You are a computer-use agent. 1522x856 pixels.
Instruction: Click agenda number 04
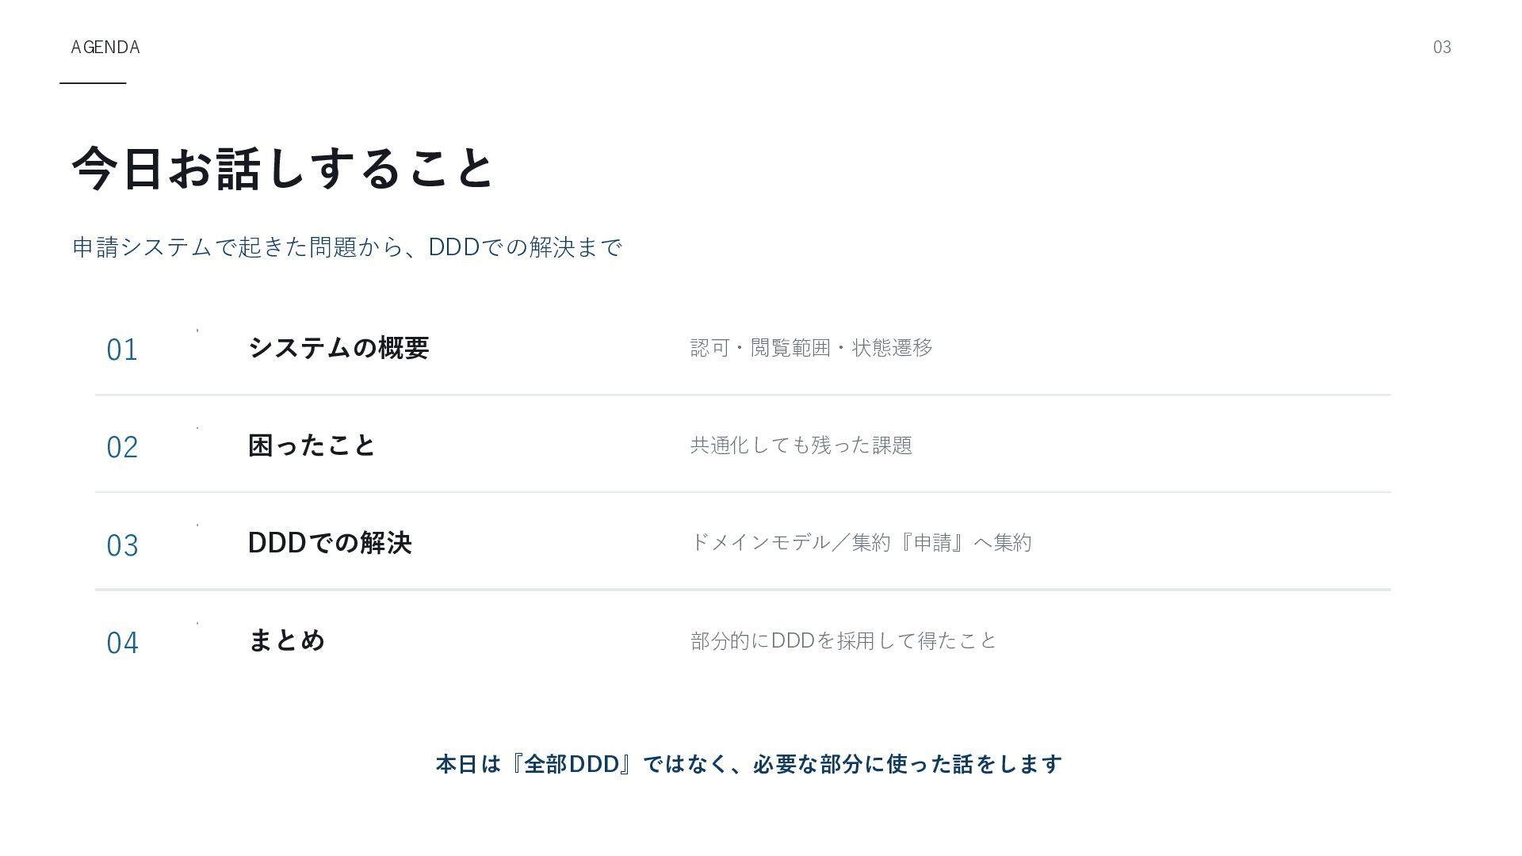[x=122, y=643]
